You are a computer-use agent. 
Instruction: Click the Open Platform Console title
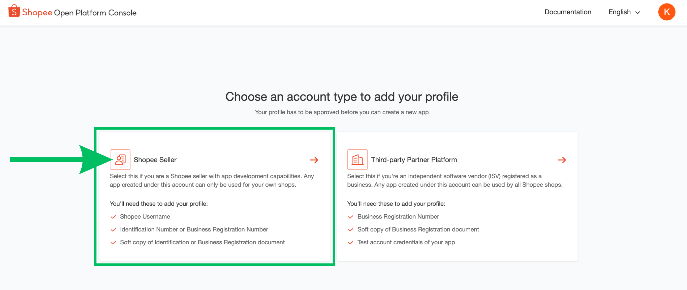[95, 12]
